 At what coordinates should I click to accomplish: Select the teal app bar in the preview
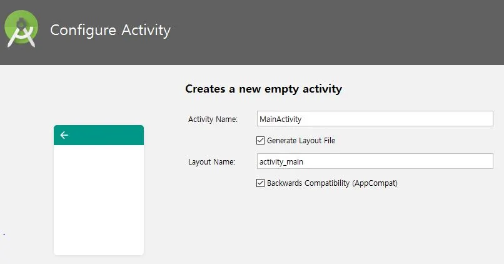[x=99, y=135]
